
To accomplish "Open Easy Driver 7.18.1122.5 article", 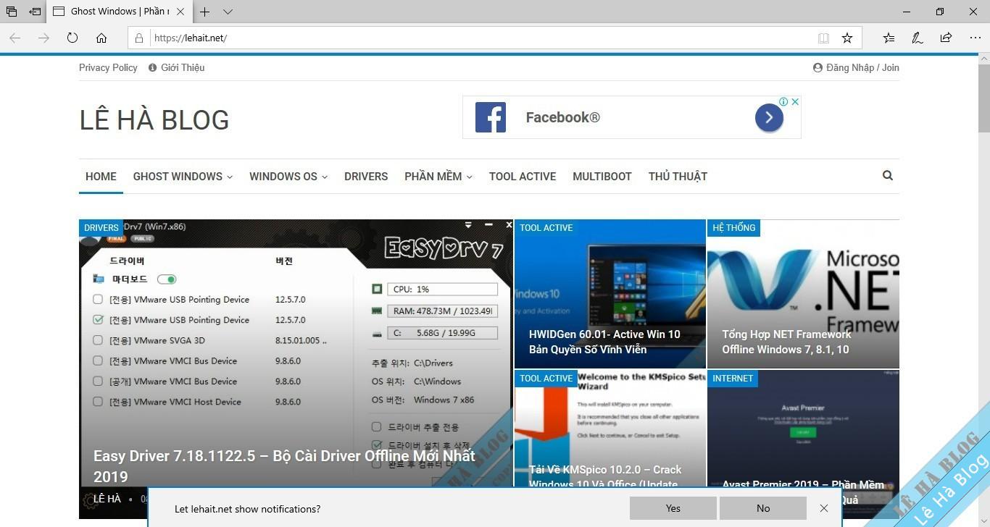I will [x=285, y=466].
